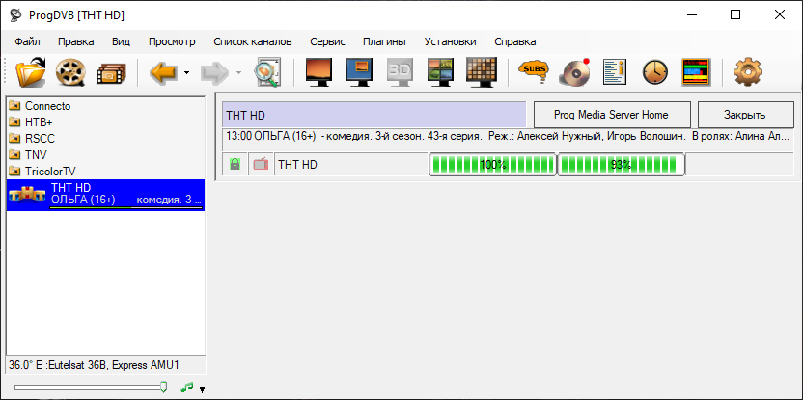This screenshot has width=803, height=400.
Task: Open the Список каналов menu
Action: click(x=253, y=42)
